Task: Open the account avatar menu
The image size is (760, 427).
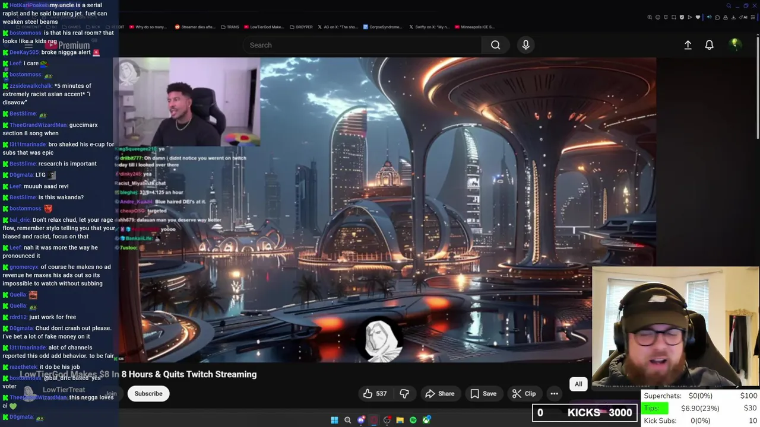Action: tap(734, 44)
